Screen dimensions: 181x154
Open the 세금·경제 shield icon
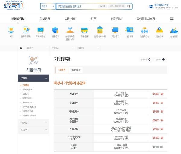tap(55, 30)
